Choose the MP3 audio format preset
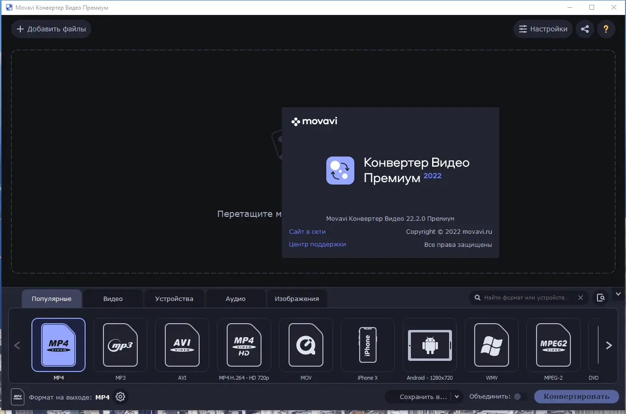Screen dimensions: 626x414 (x=120, y=345)
